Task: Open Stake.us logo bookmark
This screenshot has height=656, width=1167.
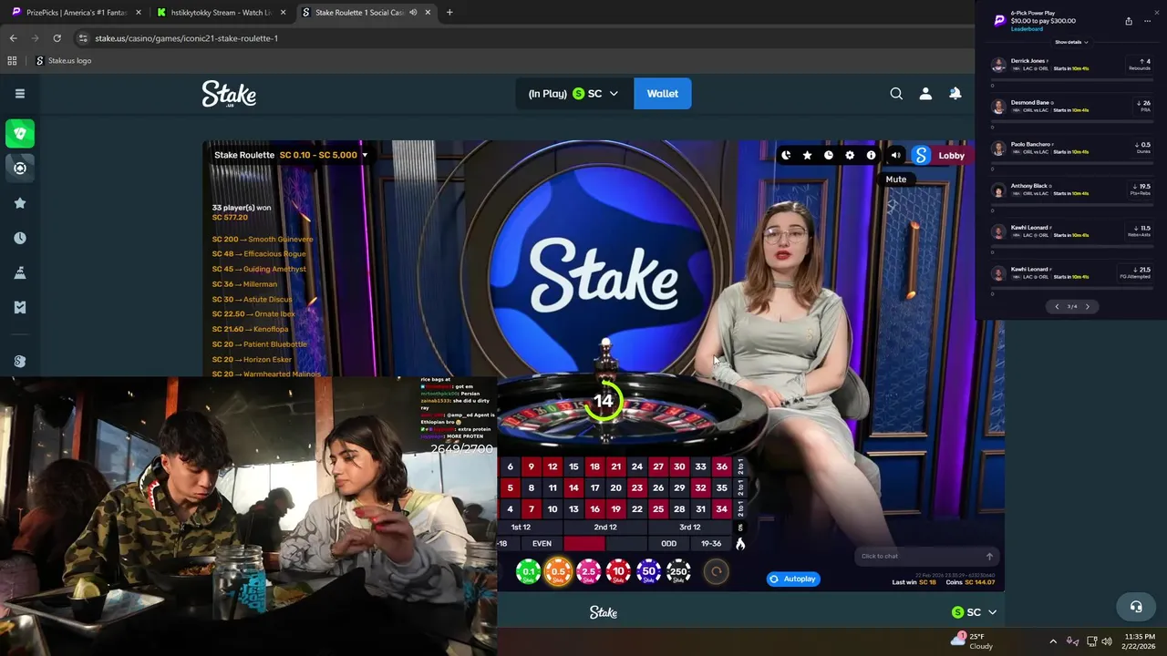Action: tap(63, 61)
